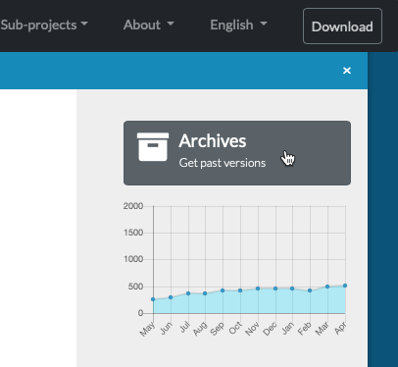Image resolution: width=398 pixels, height=367 pixels.
Task: Click the Feb data point on the chart
Action: [310, 290]
